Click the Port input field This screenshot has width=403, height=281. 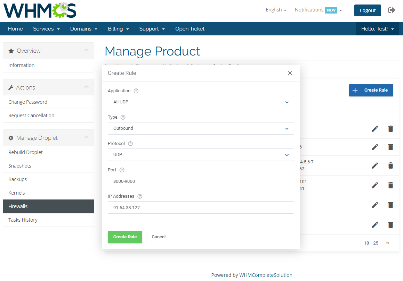(201, 181)
